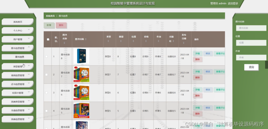Screen dimensions: 268x129
Task: Expand the 借阅信息管理 menu chevron
Action: coord(29,74)
